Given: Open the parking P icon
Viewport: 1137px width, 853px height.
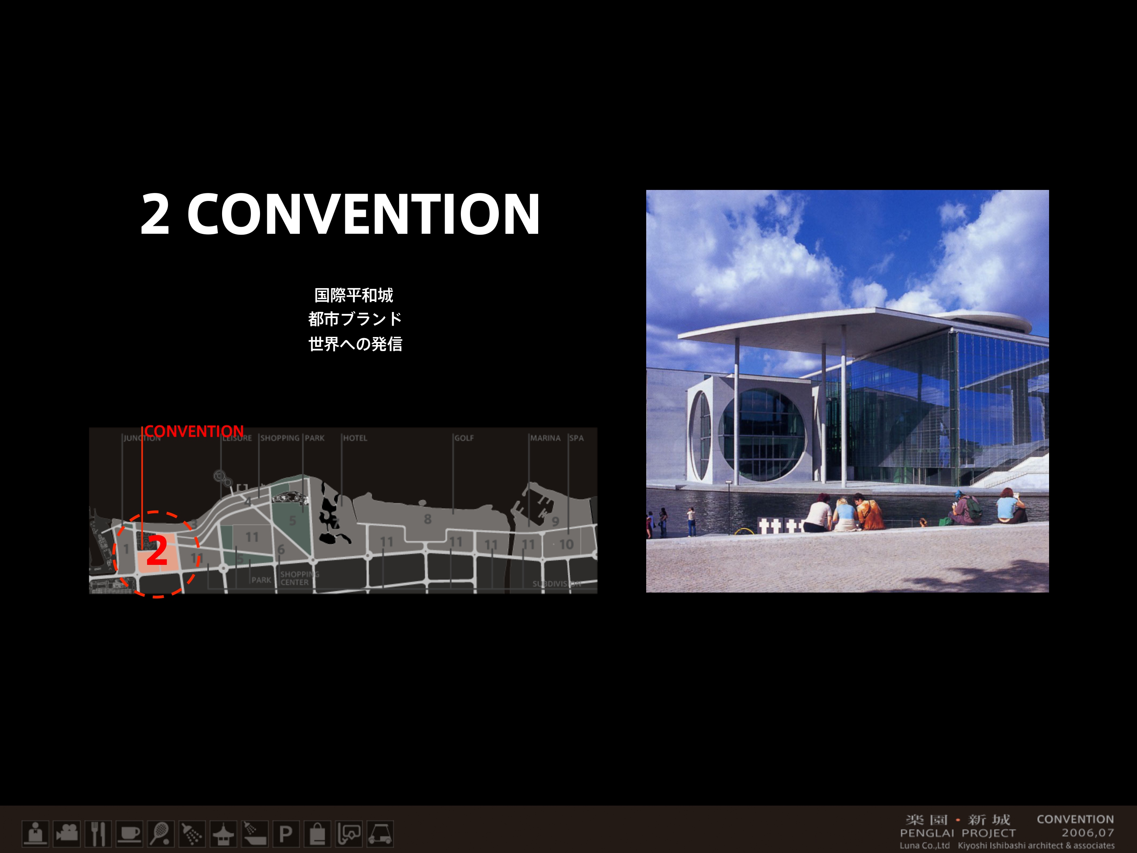Looking at the screenshot, I should (x=286, y=833).
